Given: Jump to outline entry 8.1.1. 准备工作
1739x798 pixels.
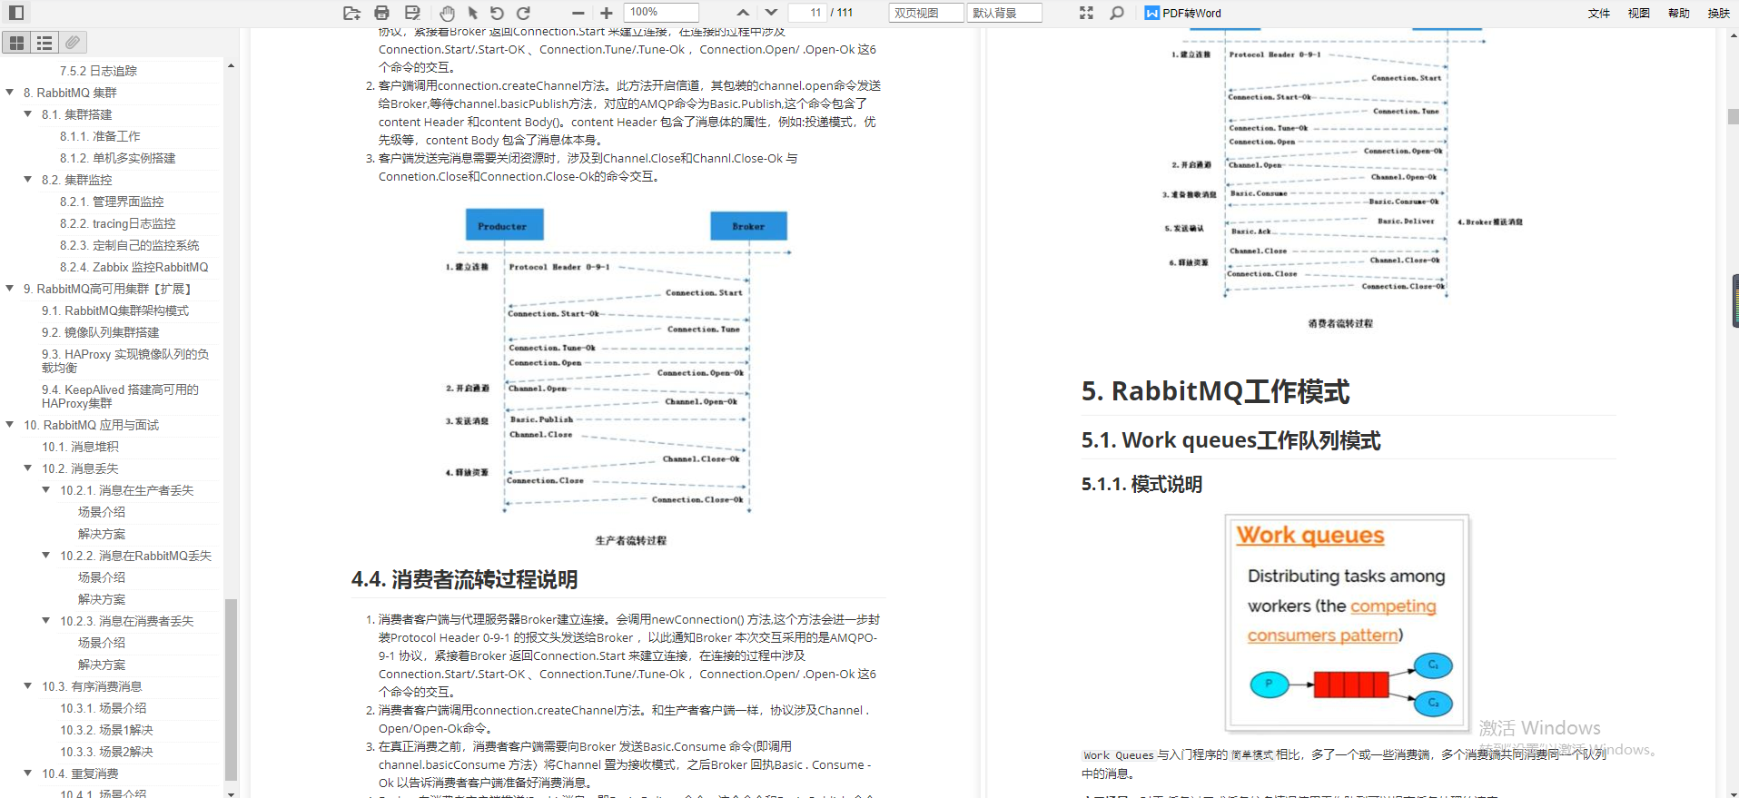Looking at the screenshot, I should pos(100,136).
